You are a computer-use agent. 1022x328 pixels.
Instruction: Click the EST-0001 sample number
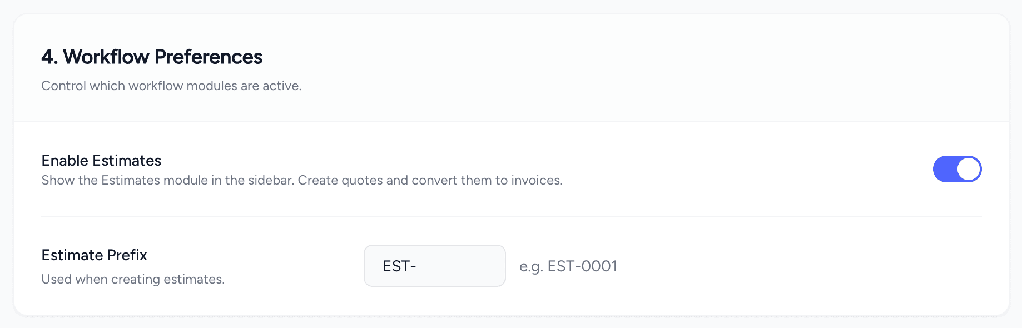[582, 266]
